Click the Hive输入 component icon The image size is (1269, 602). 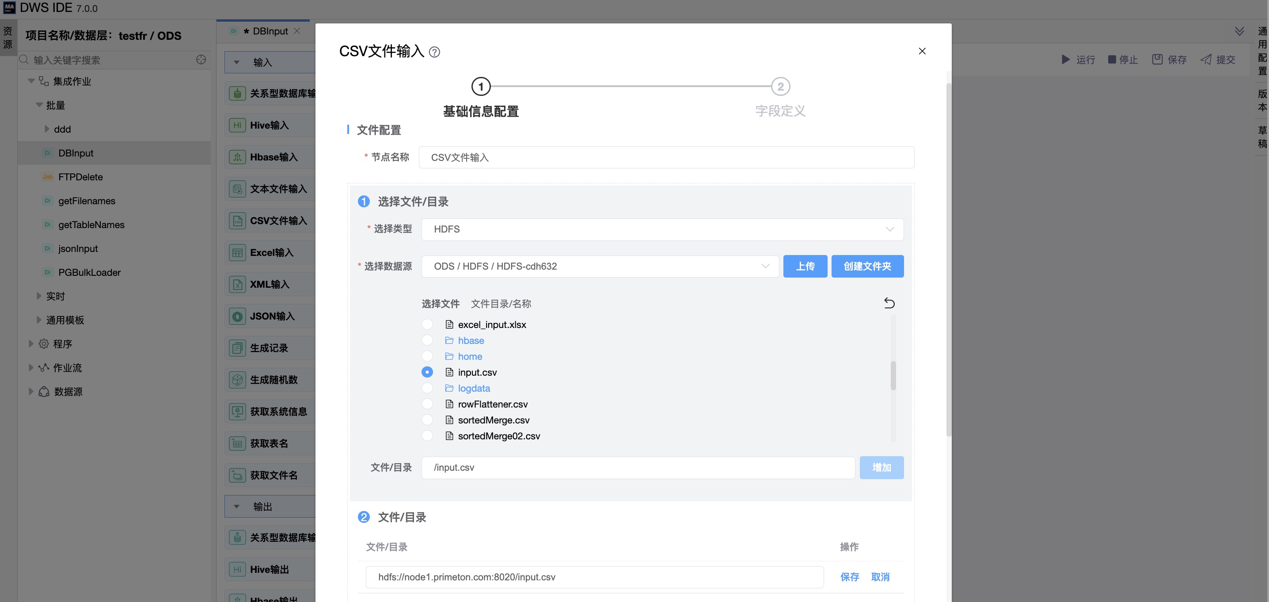237,125
